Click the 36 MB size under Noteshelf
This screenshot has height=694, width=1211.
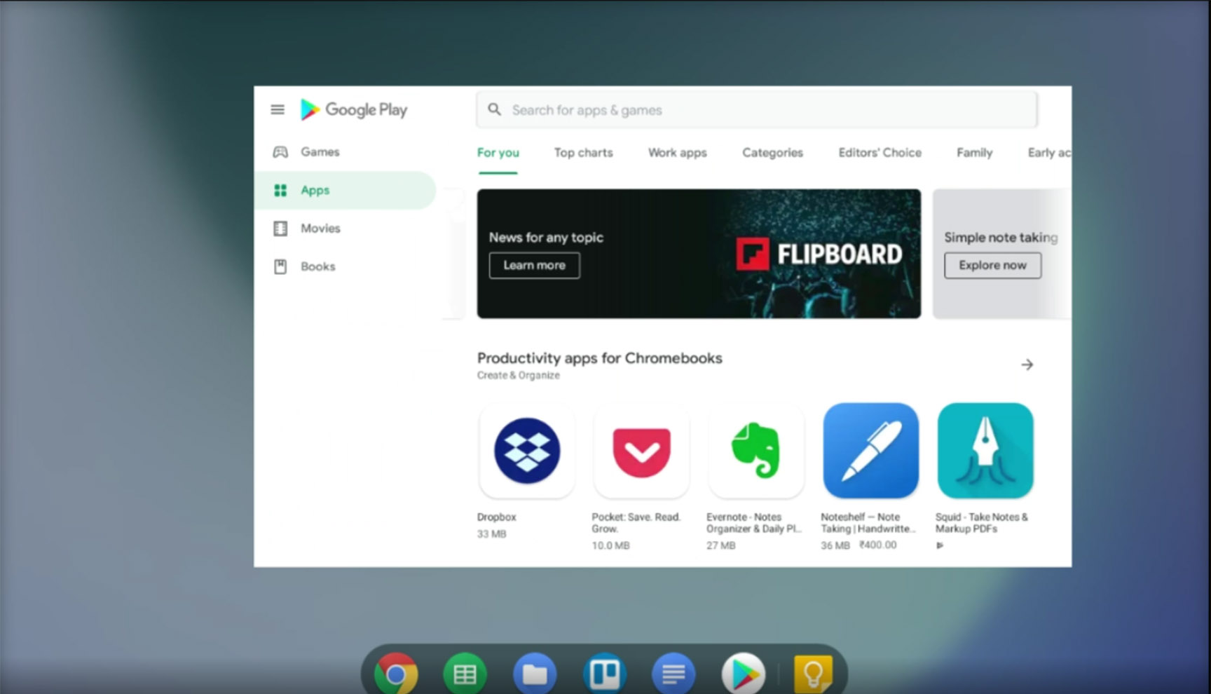[835, 545]
